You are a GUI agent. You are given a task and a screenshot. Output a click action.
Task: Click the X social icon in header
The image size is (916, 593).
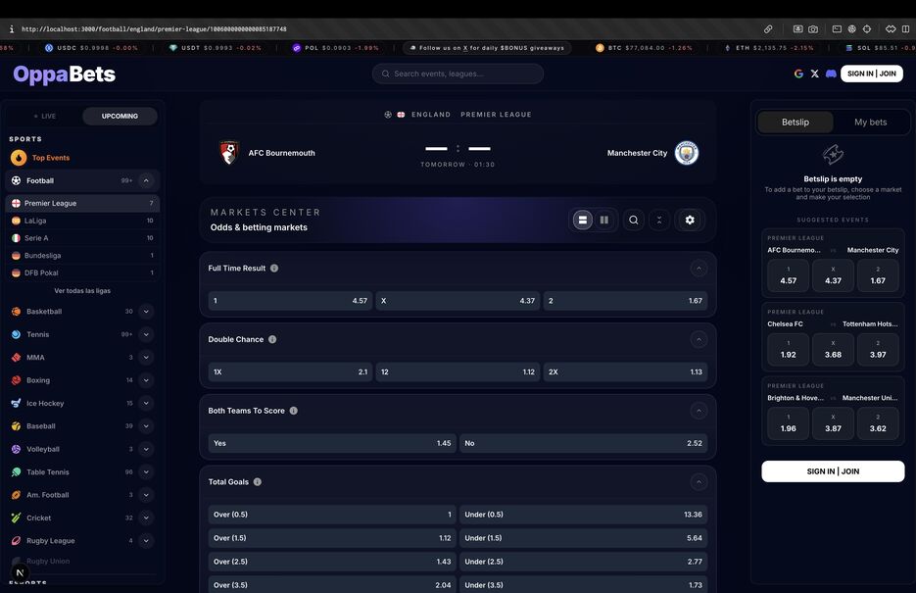pos(814,74)
